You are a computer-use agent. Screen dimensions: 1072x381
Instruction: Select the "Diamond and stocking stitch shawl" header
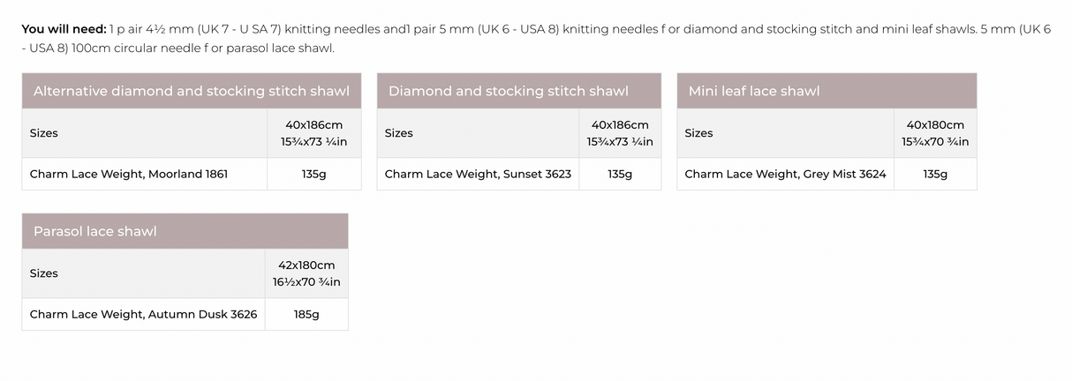pos(509,91)
